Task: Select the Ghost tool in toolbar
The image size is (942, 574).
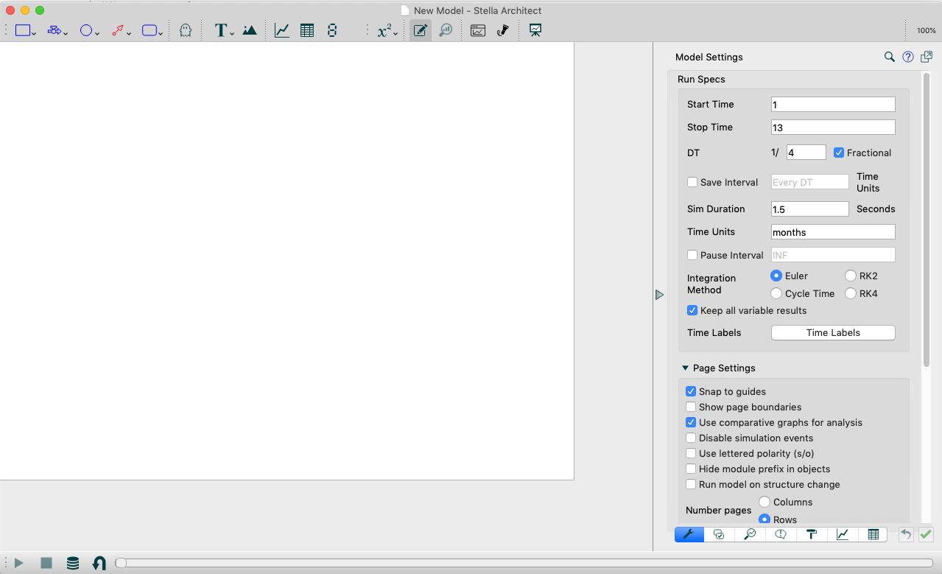Action: (x=186, y=31)
